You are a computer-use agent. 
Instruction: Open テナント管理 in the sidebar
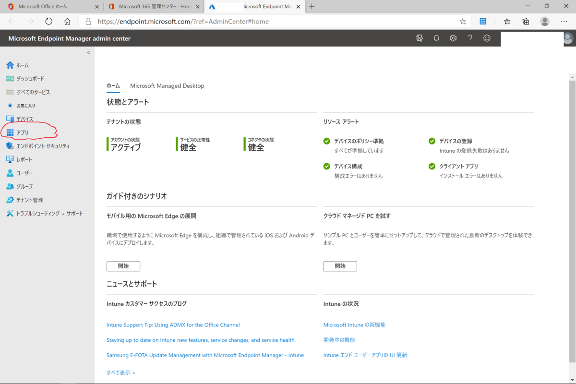tap(26, 200)
